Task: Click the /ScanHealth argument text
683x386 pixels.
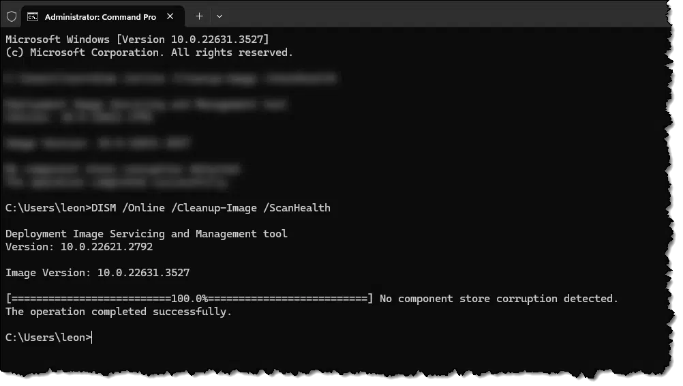Action: [x=297, y=208]
